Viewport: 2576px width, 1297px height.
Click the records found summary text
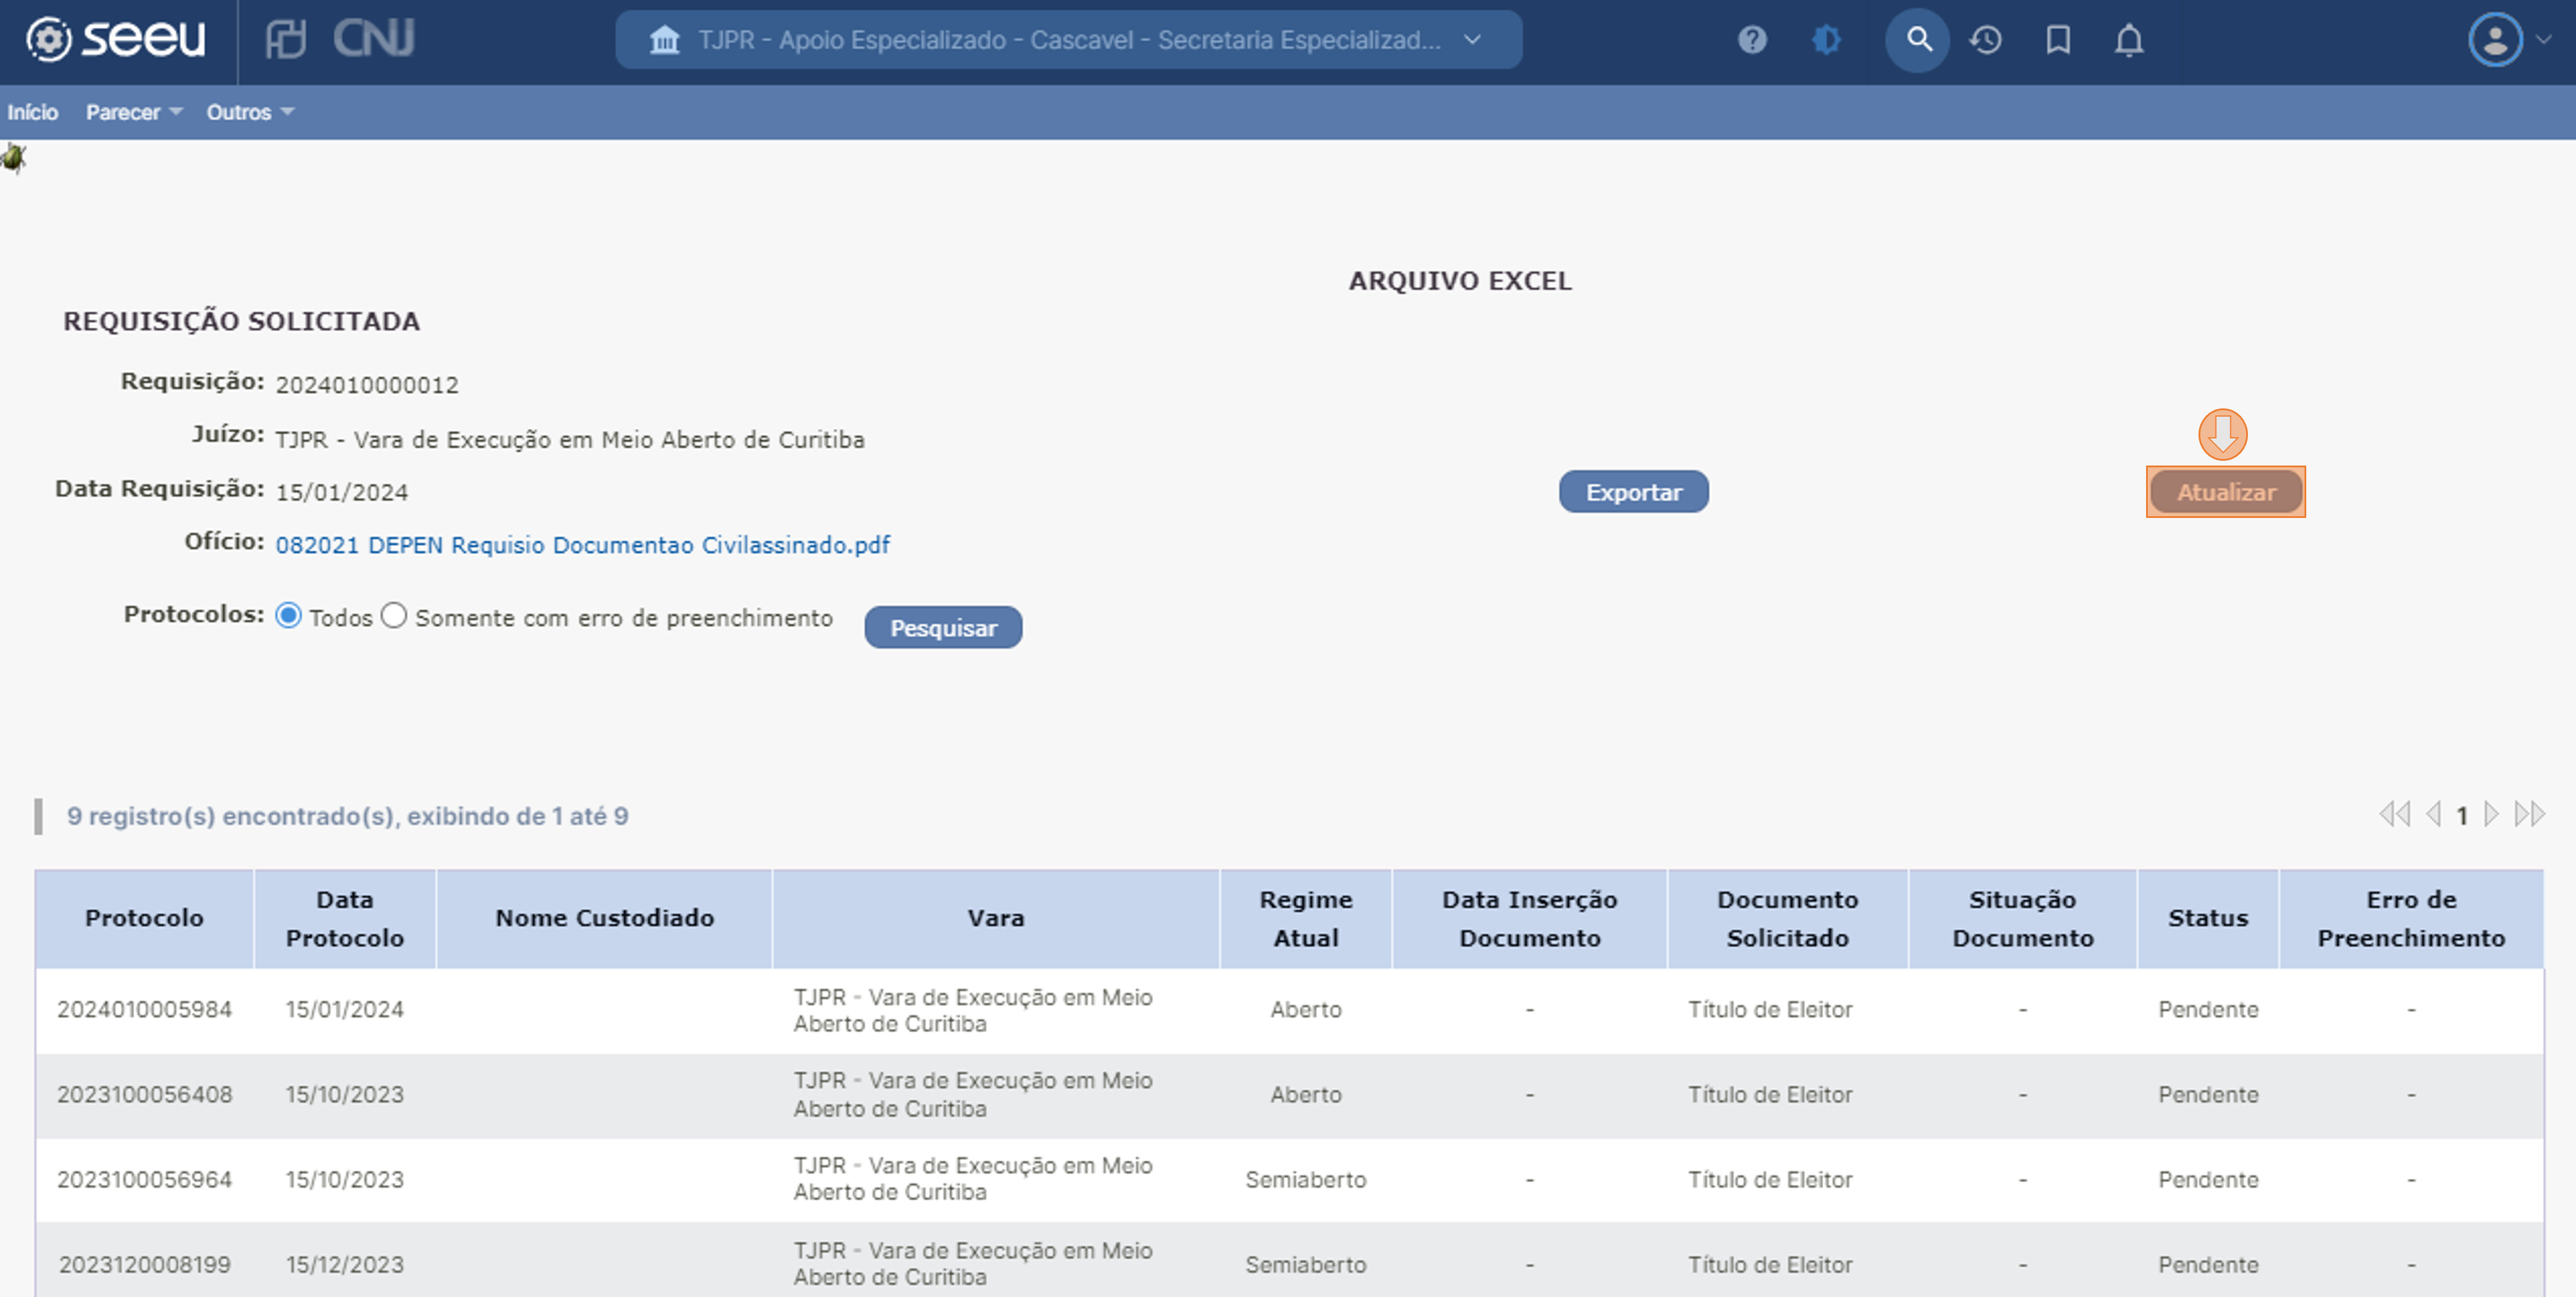(347, 817)
